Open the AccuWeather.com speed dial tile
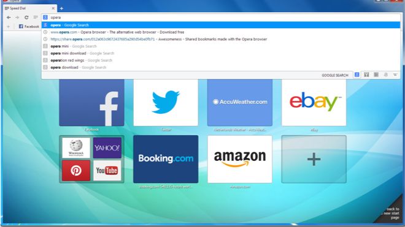405x227 pixels. tap(240, 103)
